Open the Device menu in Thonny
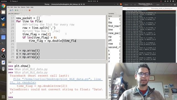This screenshot has height=100, width=177. (23, 7)
